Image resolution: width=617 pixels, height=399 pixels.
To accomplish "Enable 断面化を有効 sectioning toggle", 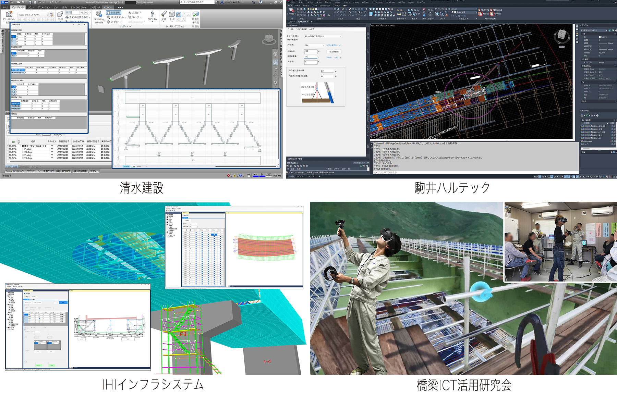I will pos(195,14).
